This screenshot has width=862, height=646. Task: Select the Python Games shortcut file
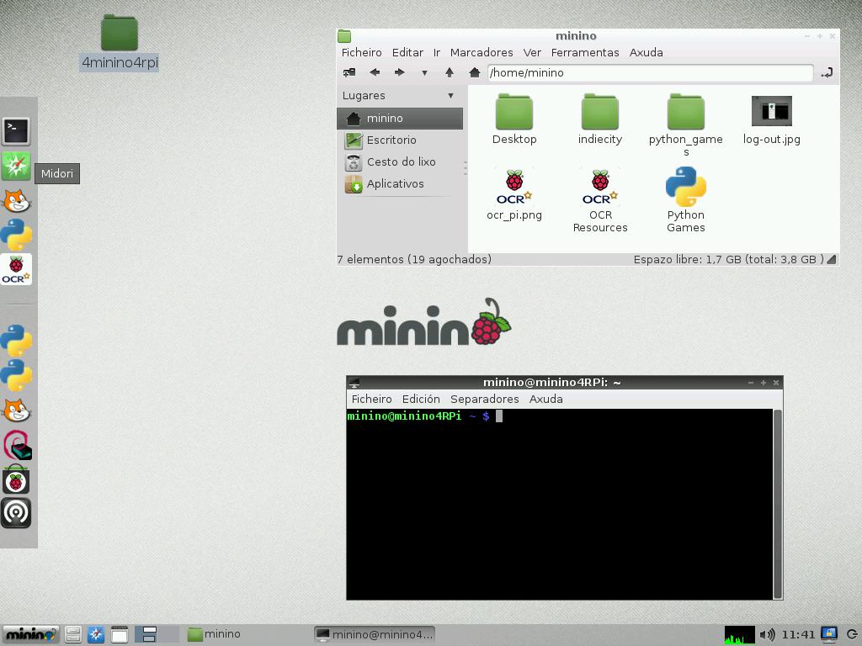685,201
